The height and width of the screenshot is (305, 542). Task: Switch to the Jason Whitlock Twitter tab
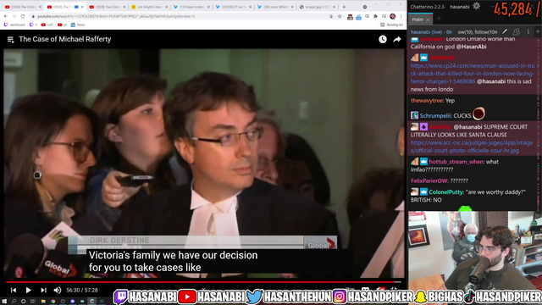pyautogui.click(x=274, y=7)
